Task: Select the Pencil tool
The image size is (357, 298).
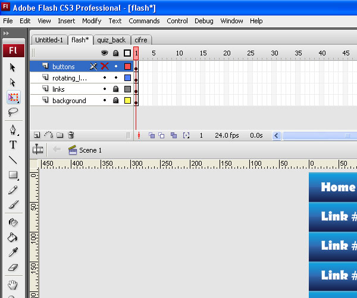Action: click(x=12, y=190)
